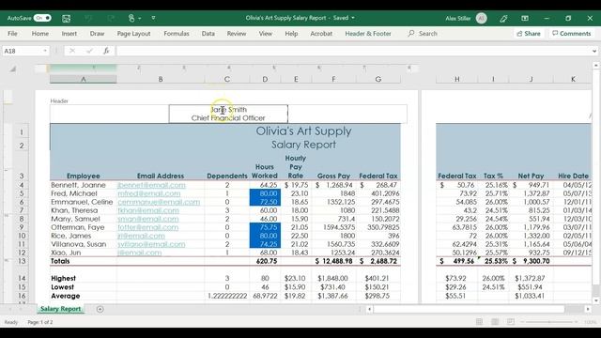Open the Help tab
Screen dimensions: 601x338
coord(291,34)
